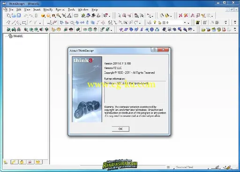Click OK in About ThinkDesign dialog
This screenshot has width=240, height=172.
pyautogui.click(x=120, y=129)
